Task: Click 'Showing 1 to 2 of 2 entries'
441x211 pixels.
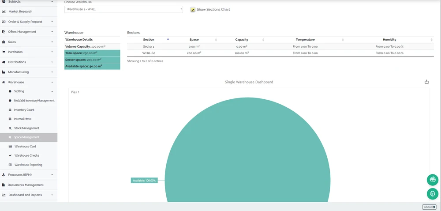Action: pos(145,61)
